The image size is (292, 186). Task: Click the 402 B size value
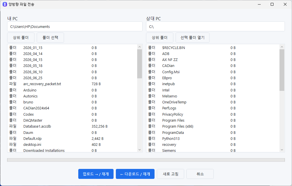tap(96, 144)
